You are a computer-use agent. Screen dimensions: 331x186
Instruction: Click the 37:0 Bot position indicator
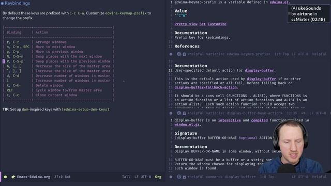[x=62, y=177]
